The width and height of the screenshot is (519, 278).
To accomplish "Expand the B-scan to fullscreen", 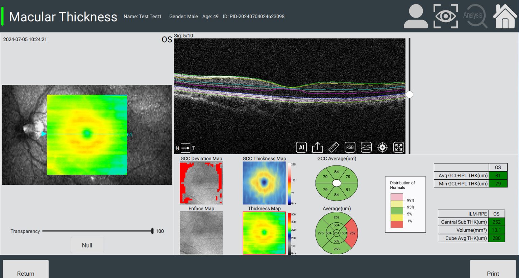I will click(x=398, y=147).
